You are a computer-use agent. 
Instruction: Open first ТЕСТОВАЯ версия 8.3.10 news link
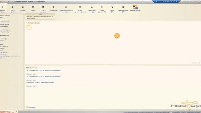click(x=44, y=70)
